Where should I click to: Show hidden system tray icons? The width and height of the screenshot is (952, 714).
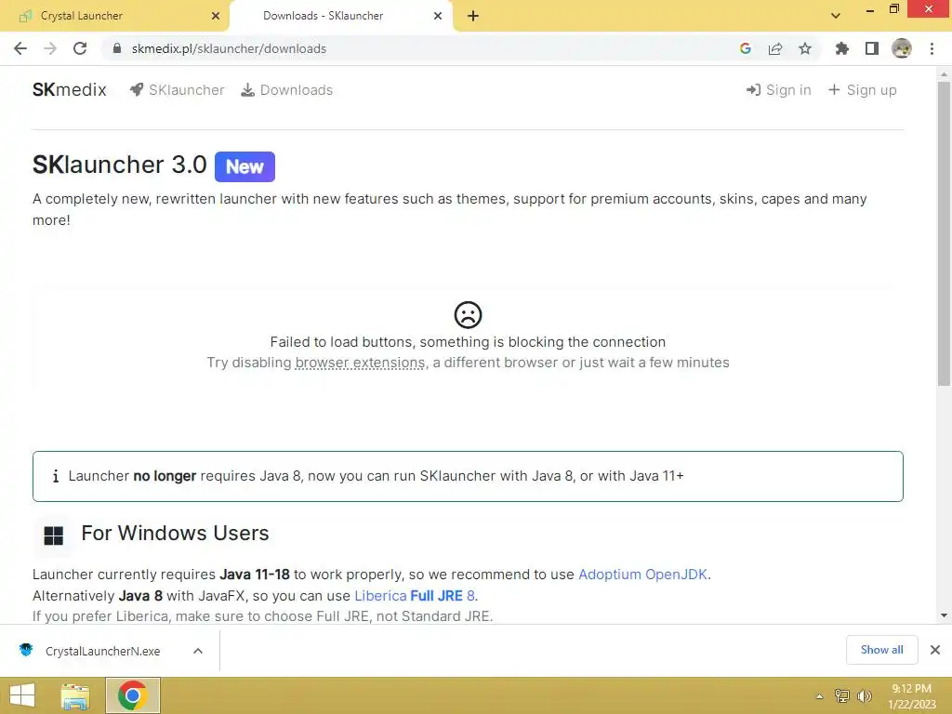pos(819,696)
